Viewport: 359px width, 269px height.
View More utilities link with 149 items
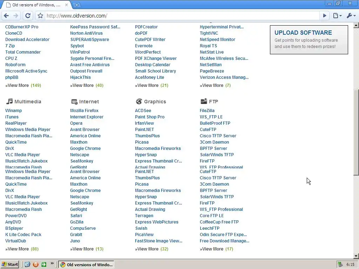coord(23,85)
